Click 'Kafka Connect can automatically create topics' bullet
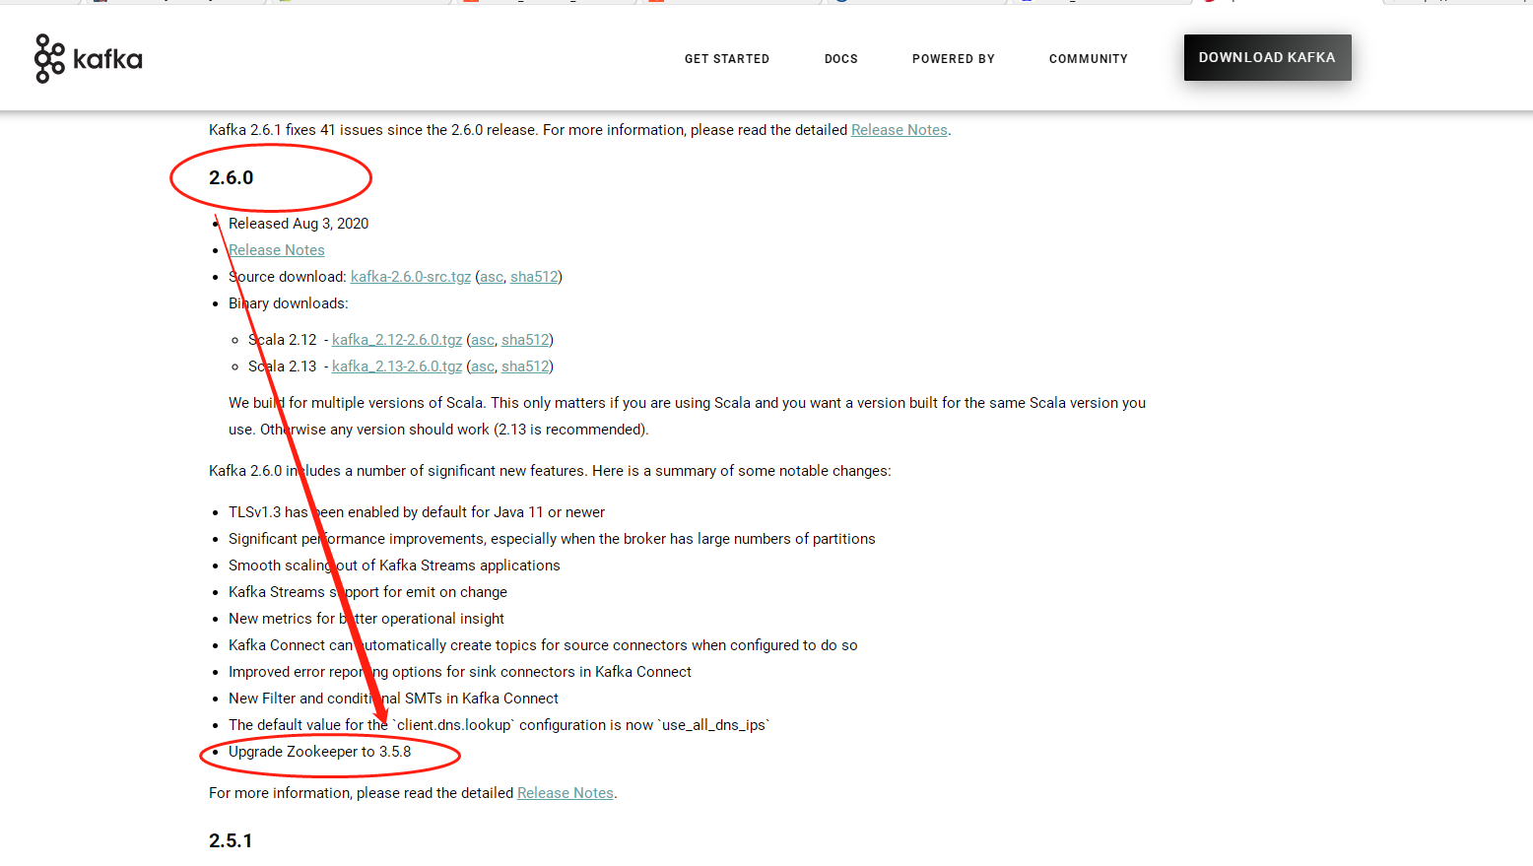1533x866 pixels. pyautogui.click(x=543, y=645)
